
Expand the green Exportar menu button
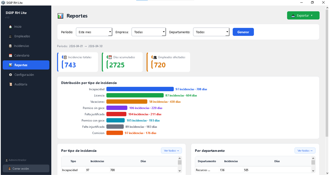click(x=303, y=15)
